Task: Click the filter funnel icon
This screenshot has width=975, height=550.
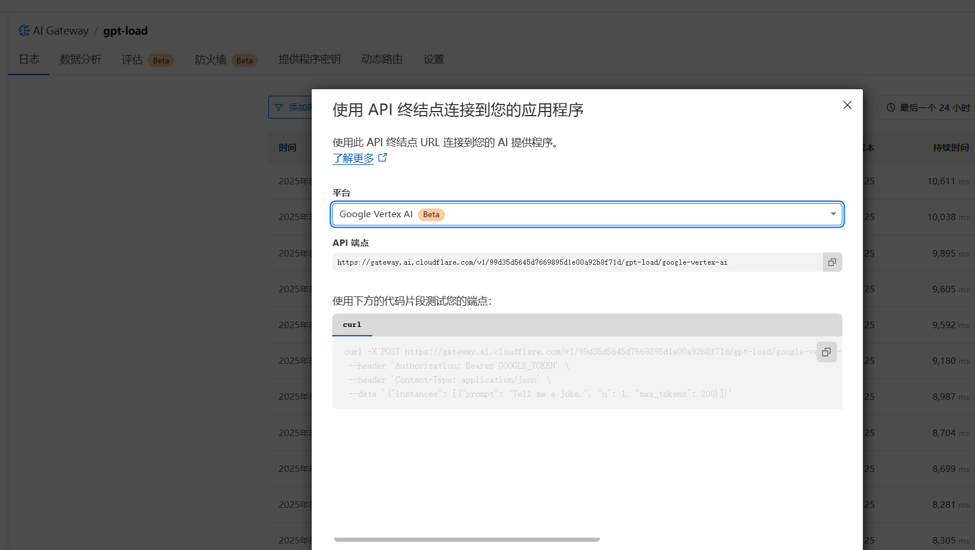Action: coord(279,107)
